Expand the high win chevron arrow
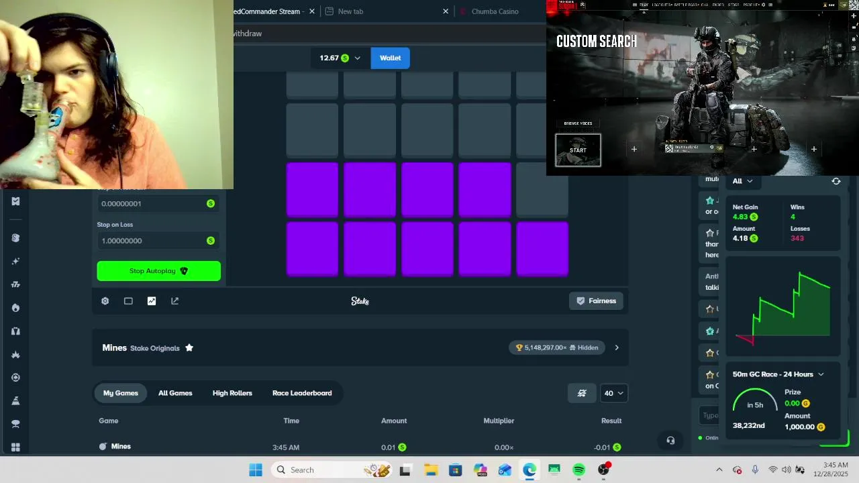 coord(617,347)
